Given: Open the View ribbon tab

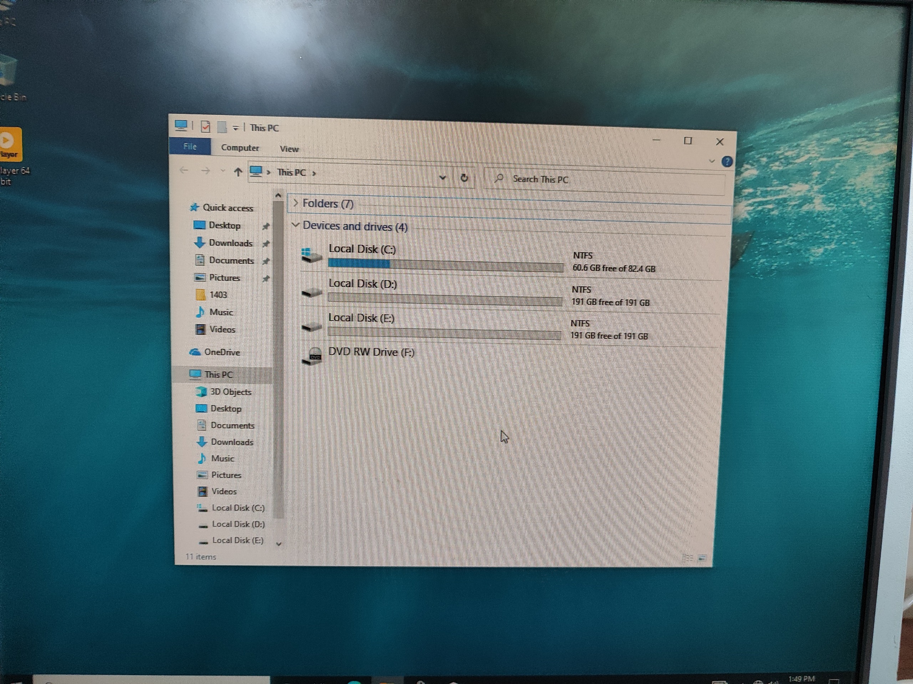Looking at the screenshot, I should [x=289, y=149].
